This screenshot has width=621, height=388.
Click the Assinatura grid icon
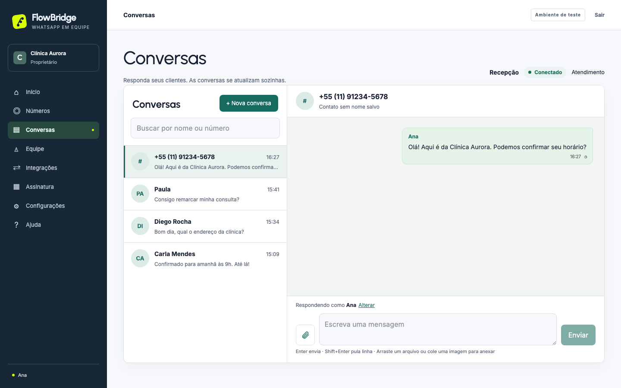click(x=16, y=187)
